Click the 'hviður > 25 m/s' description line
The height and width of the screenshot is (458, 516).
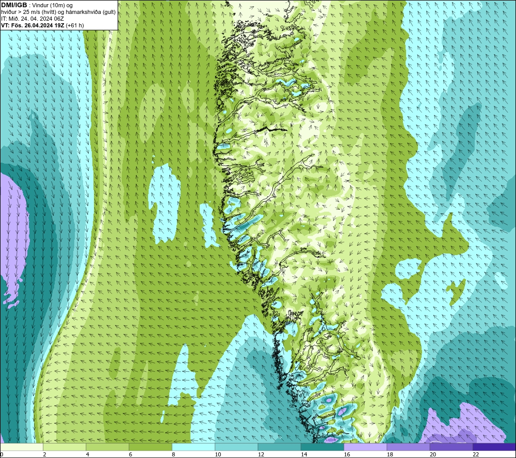58,12
